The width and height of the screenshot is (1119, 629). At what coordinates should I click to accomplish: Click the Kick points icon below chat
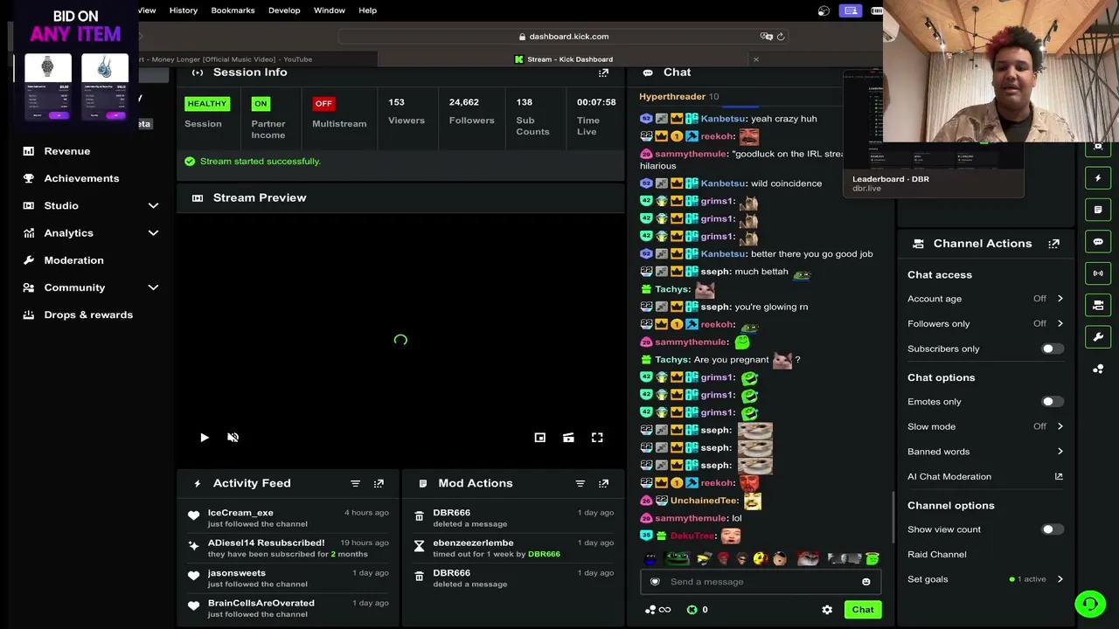click(x=692, y=610)
